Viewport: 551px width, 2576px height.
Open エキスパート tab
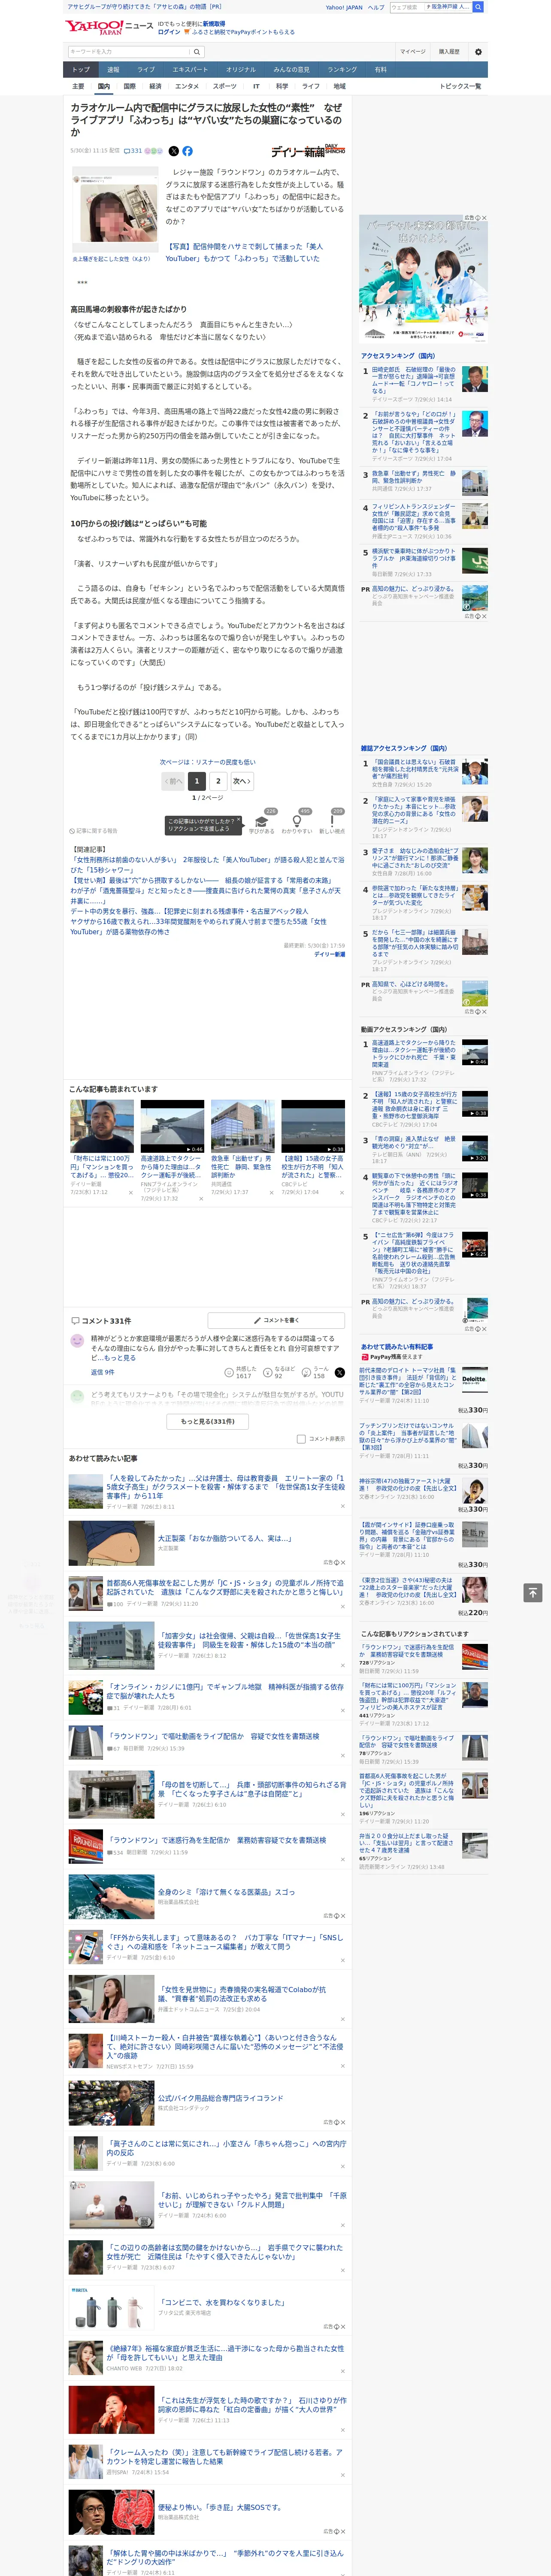point(190,70)
